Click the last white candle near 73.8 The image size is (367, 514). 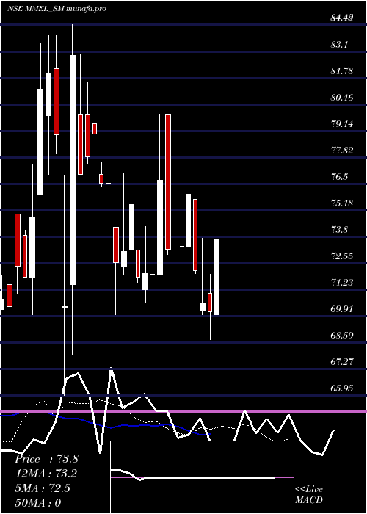tap(217, 277)
